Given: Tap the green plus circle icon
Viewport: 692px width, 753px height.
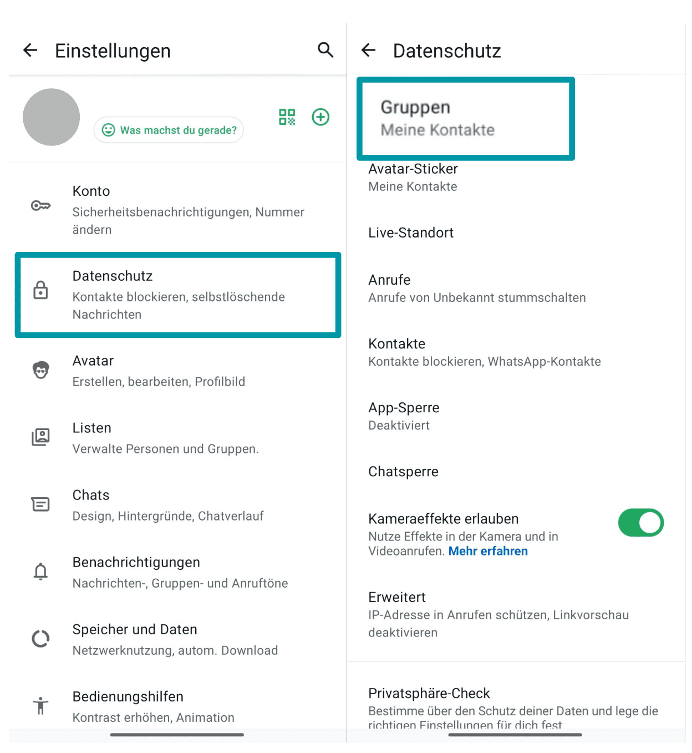Looking at the screenshot, I should click(x=320, y=117).
